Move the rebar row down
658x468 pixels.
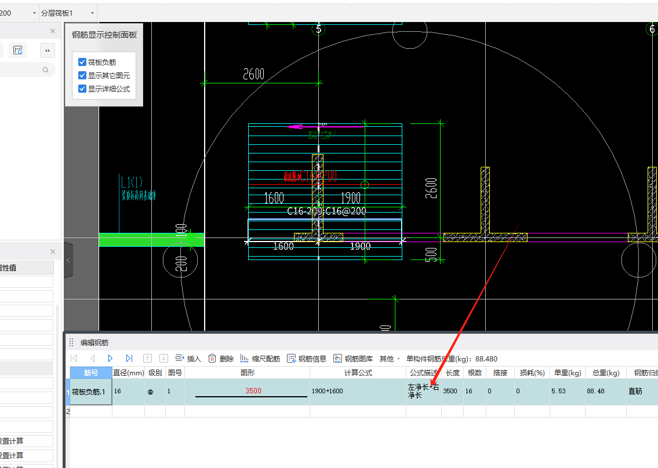(x=163, y=358)
